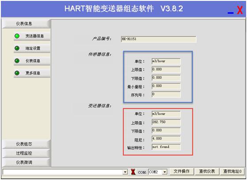The width and height of the screenshot is (247, 180).
Task: Select the 变送器信息 menu button
Action: click(32, 36)
